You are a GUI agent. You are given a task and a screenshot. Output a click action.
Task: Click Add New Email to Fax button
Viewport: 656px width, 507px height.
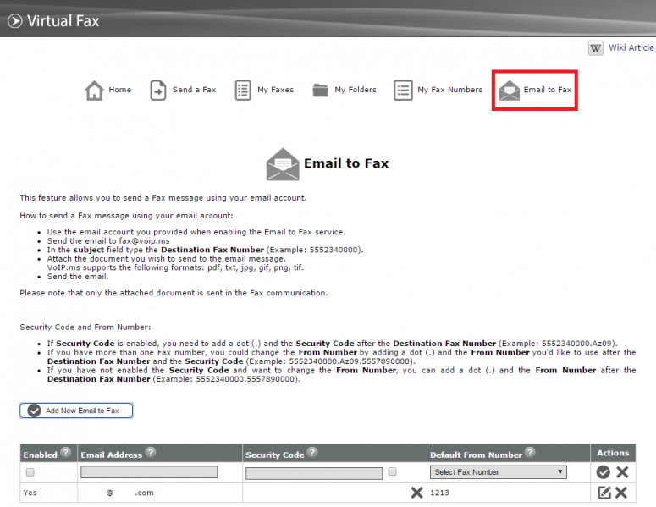76,411
